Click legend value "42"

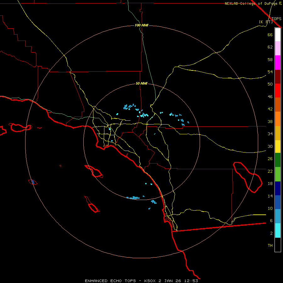click(x=270, y=109)
